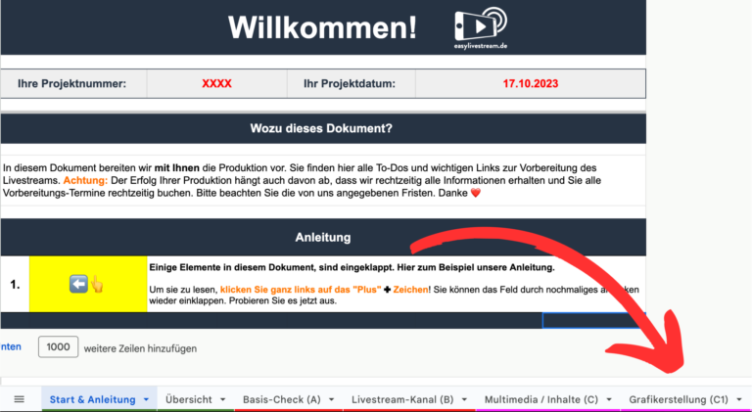Click the red heart emoji after Danke

point(475,193)
